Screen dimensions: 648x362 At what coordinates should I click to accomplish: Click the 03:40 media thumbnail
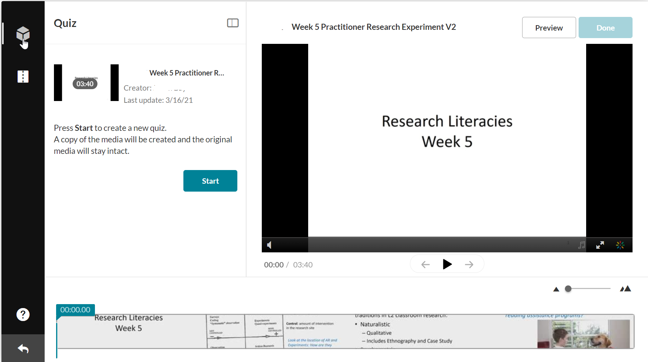click(86, 83)
